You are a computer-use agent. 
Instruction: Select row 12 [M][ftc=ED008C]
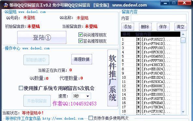coord(150,86)
